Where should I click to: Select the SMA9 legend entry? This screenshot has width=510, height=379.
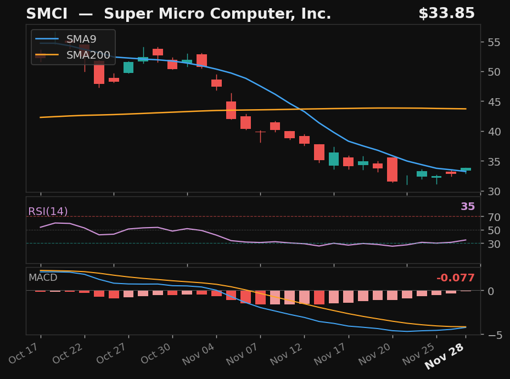coord(66,39)
